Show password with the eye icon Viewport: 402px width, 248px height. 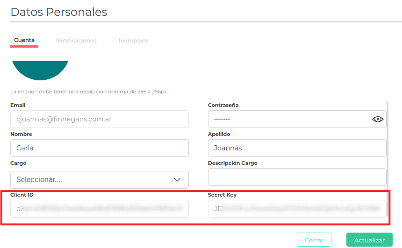pos(377,119)
